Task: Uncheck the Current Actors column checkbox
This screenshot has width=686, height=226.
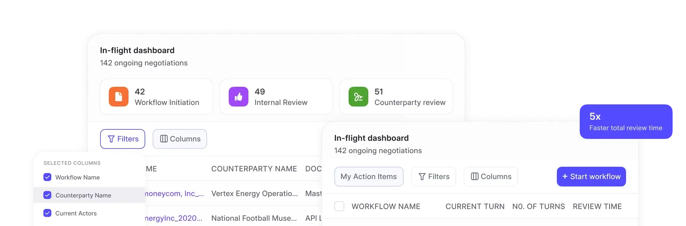Action: pyautogui.click(x=47, y=213)
